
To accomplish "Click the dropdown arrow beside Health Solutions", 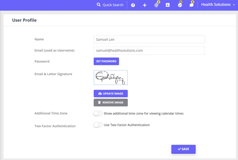I will click(x=234, y=5).
